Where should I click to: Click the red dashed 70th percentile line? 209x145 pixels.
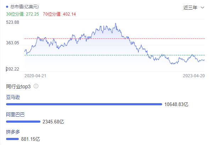[x=114, y=39]
